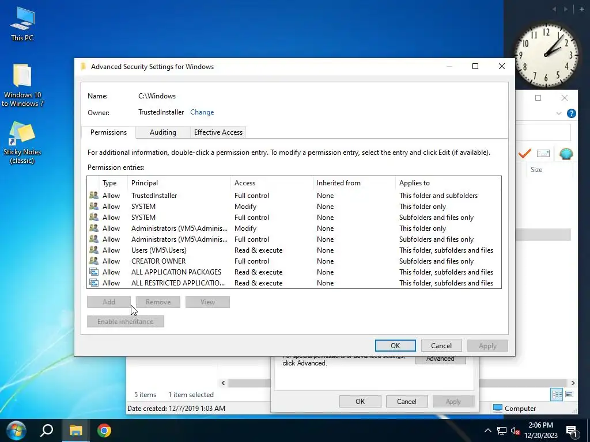Select the TrustedInstaller permission entry
Image resolution: width=590 pixels, height=442 pixels.
pos(294,196)
